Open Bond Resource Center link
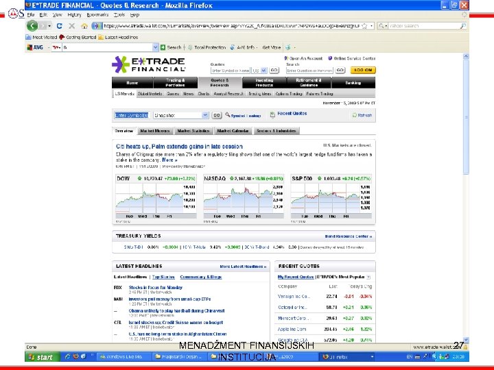The image size is (494, 370). [348, 236]
